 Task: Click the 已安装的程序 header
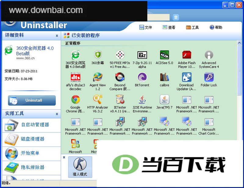[86, 35]
